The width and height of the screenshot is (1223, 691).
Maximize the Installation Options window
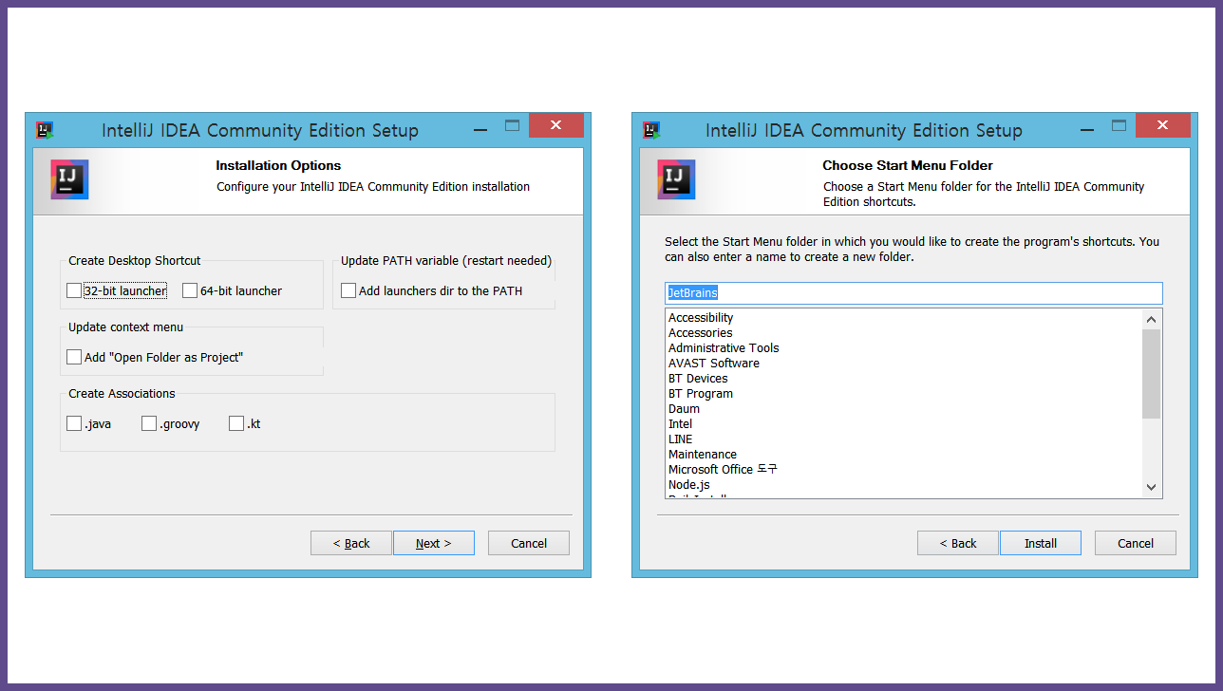tap(513, 125)
